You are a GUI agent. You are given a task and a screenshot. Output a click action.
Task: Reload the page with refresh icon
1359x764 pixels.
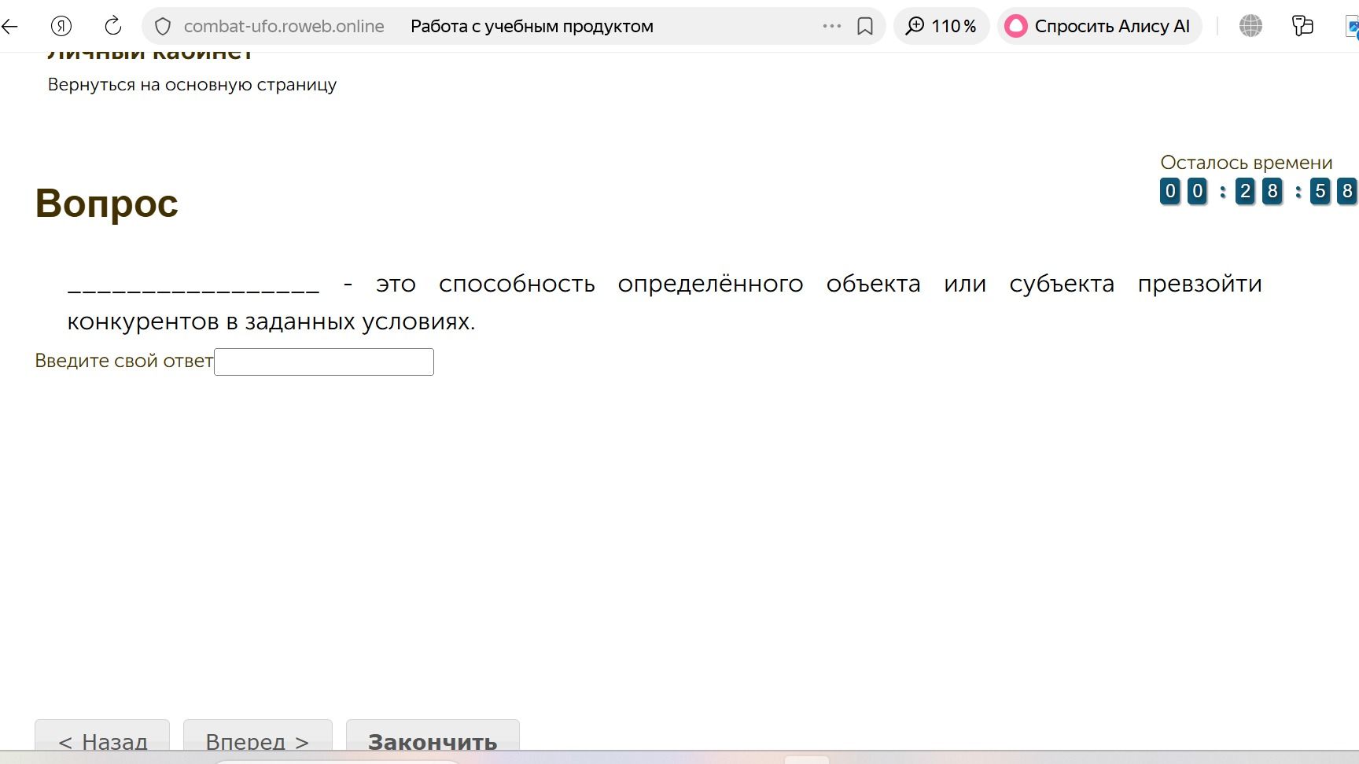tap(113, 26)
